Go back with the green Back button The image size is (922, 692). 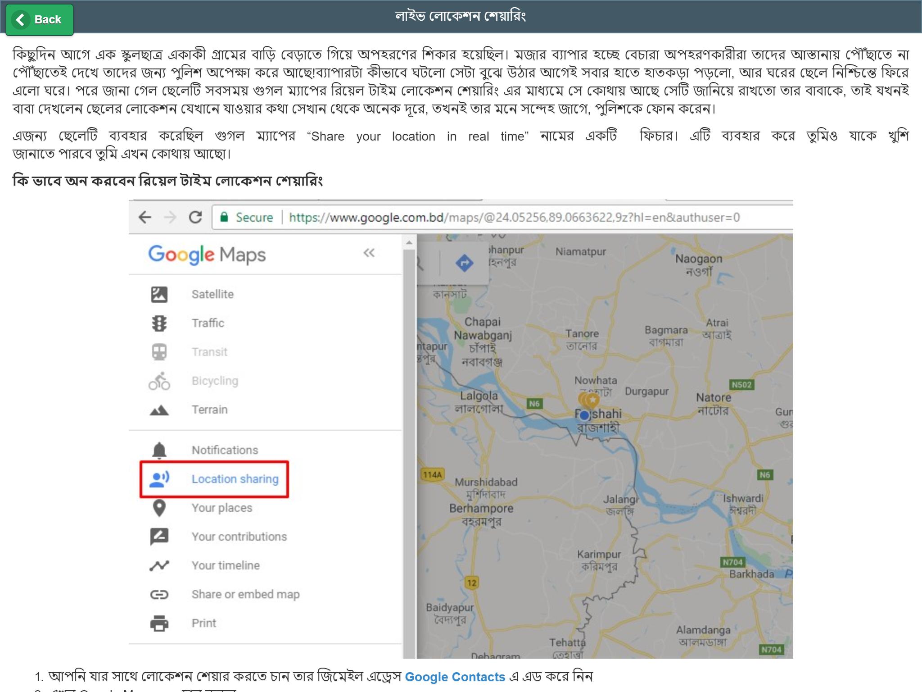(x=40, y=20)
